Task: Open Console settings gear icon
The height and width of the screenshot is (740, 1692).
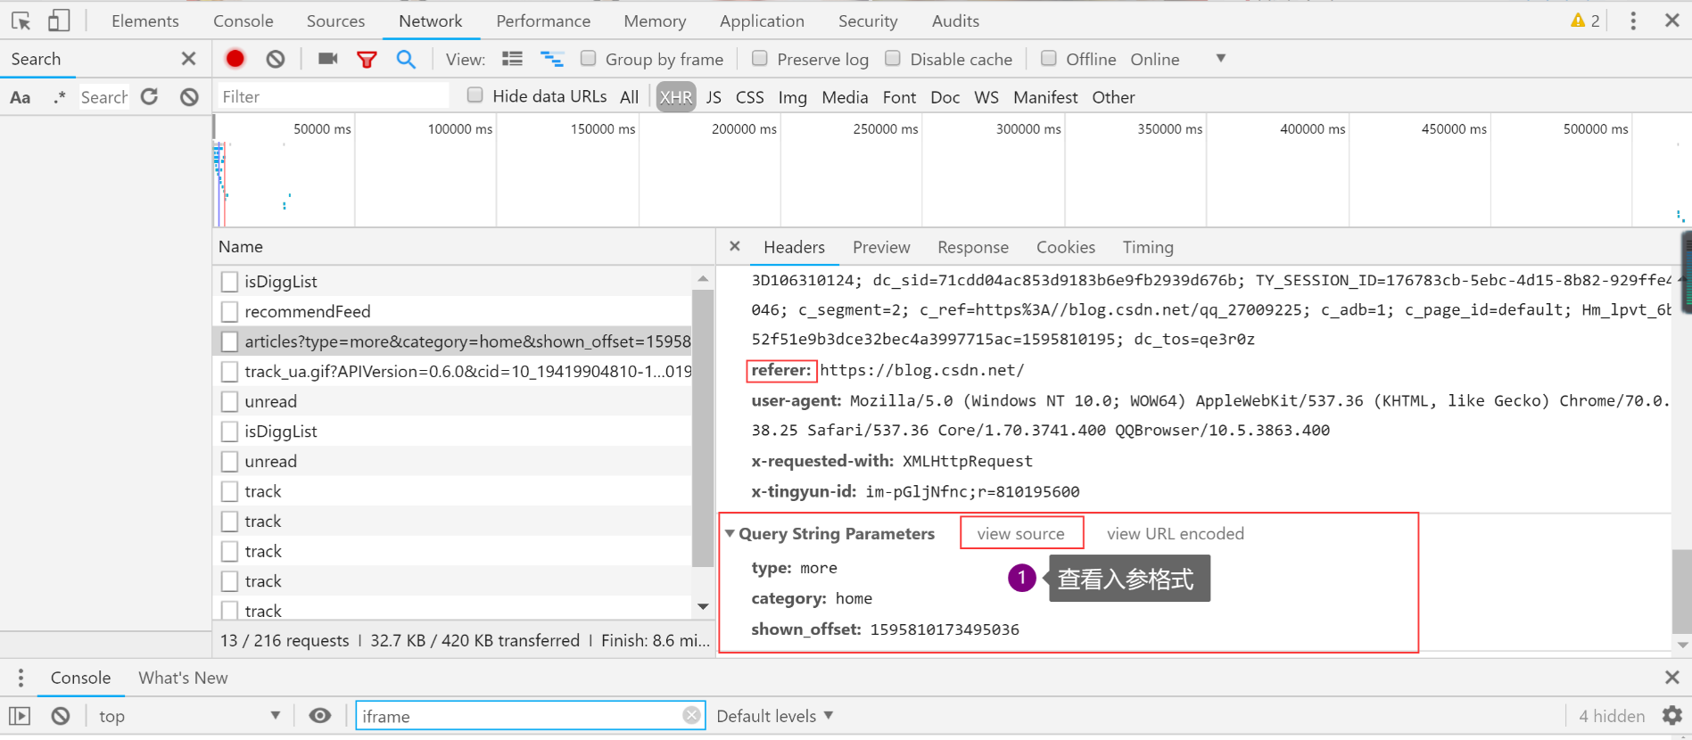Action: pyautogui.click(x=1671, y=716)
